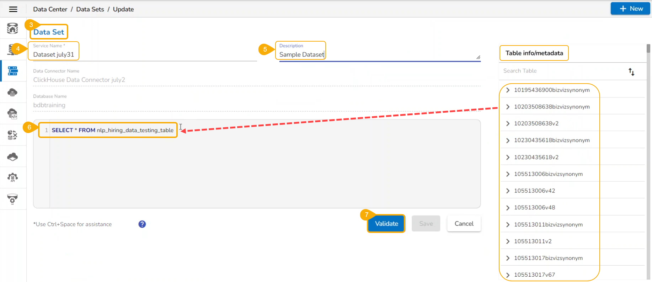Click the New button
652x282 pixels.
click(631, 9)
